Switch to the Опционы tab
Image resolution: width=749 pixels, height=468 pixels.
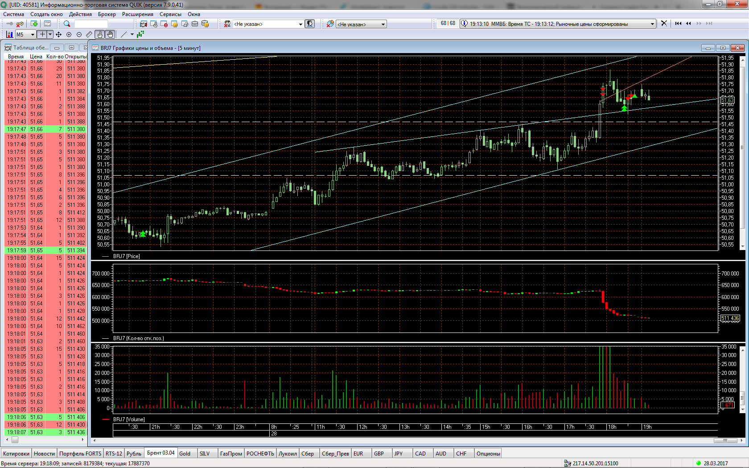pos(489,453)
